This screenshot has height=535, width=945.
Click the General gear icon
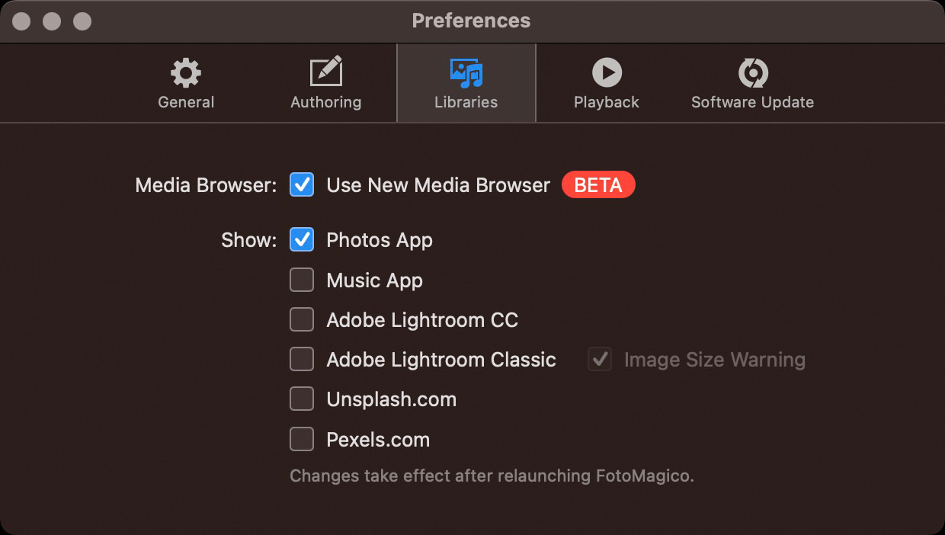(x=186, y=73)
